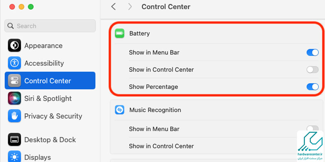Click the Displays sun icon
This screenshot has height=162, width=325.
(x=14, y=156)
